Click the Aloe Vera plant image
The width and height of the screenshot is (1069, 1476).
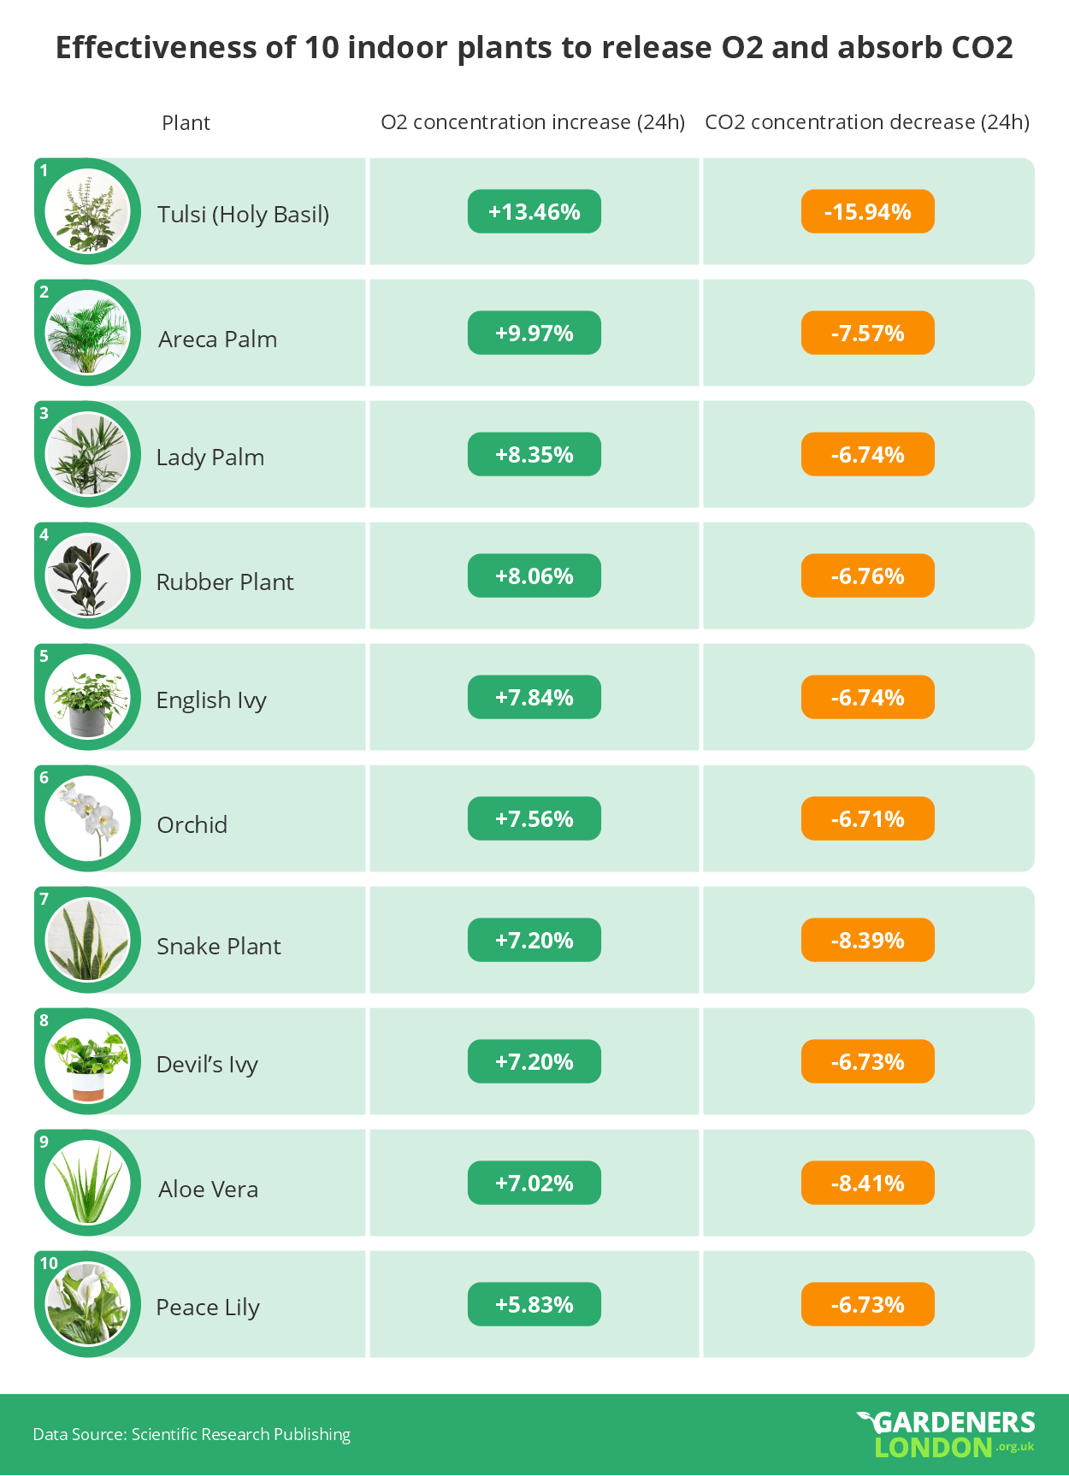(87, 1183)
